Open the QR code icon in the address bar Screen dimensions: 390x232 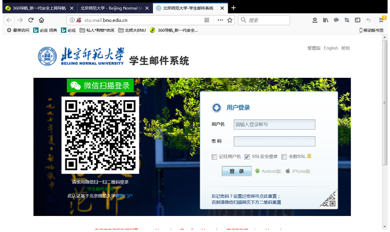[x=207, y=20]
